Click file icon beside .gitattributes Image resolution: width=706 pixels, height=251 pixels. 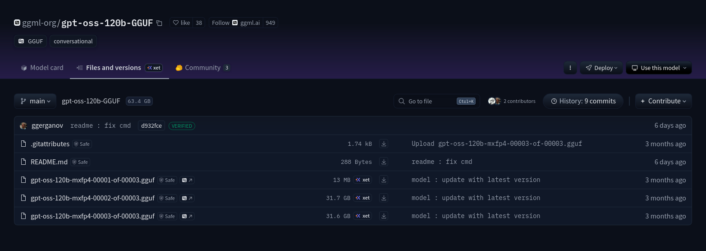pyautogui.click(x=23, y=144)
